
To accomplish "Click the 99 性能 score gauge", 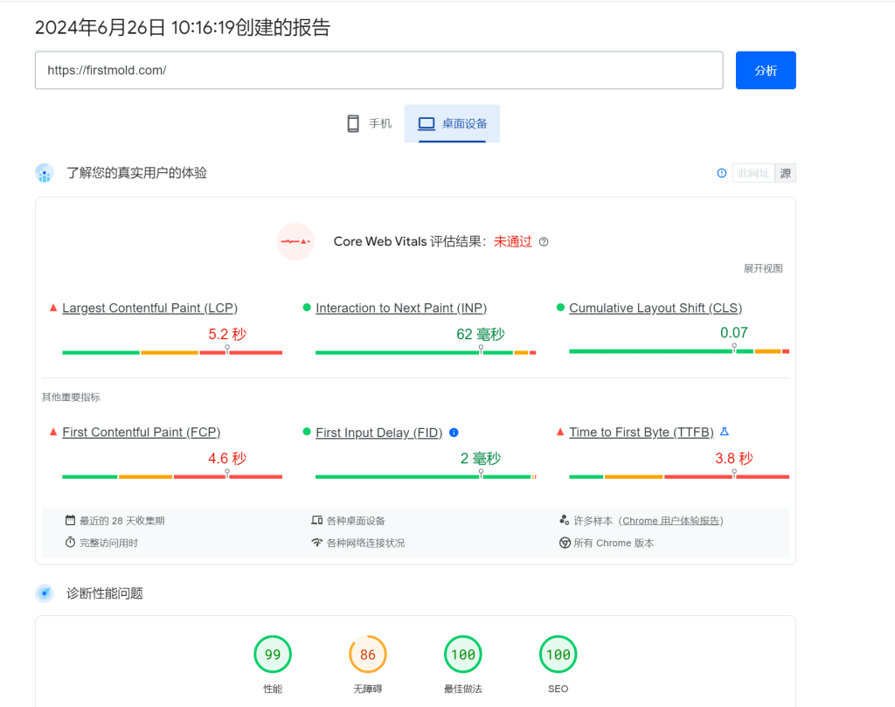I will tap(273, 655).
